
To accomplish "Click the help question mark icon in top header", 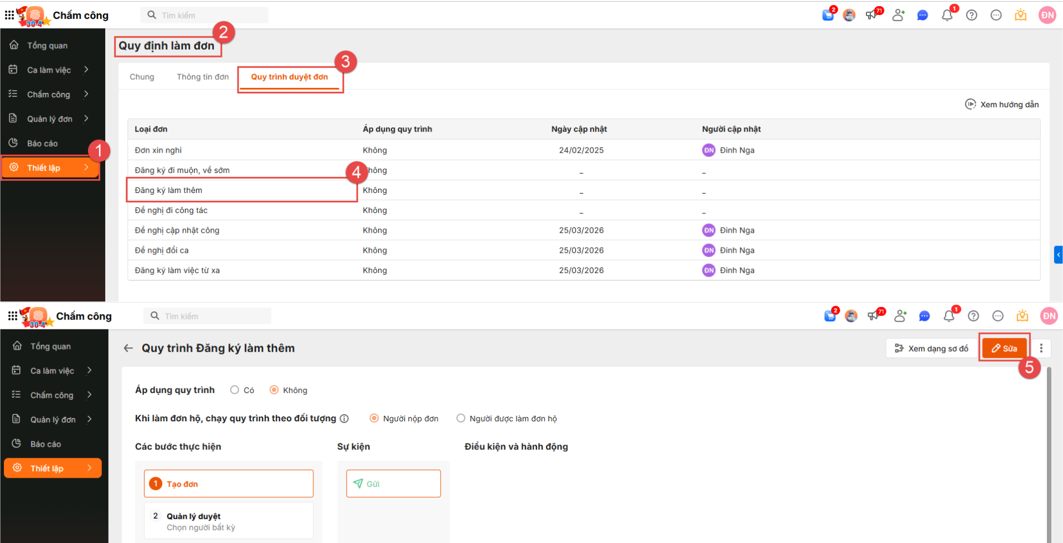I will click(972, 15).
